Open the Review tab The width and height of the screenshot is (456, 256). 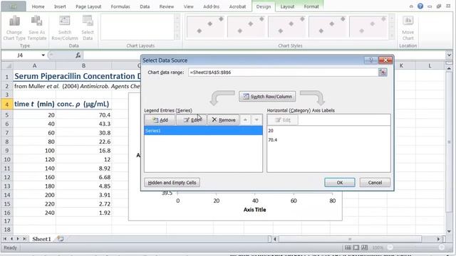coord(166,6)
